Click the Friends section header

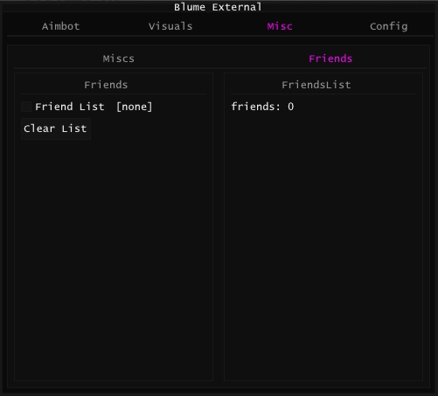tap(106, 85)
